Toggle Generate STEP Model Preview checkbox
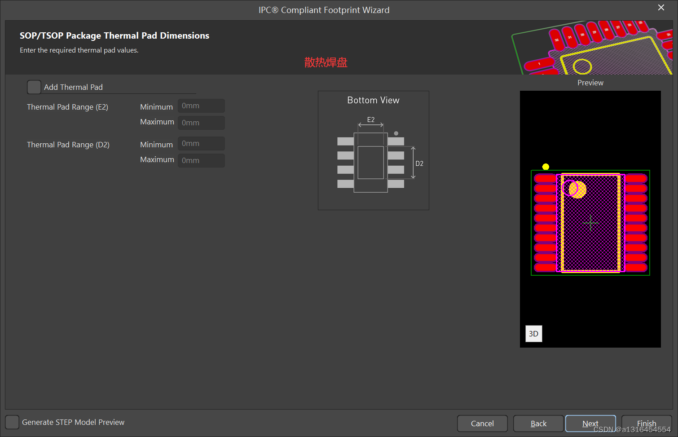The image size is (678, 437). click(12, 422)
